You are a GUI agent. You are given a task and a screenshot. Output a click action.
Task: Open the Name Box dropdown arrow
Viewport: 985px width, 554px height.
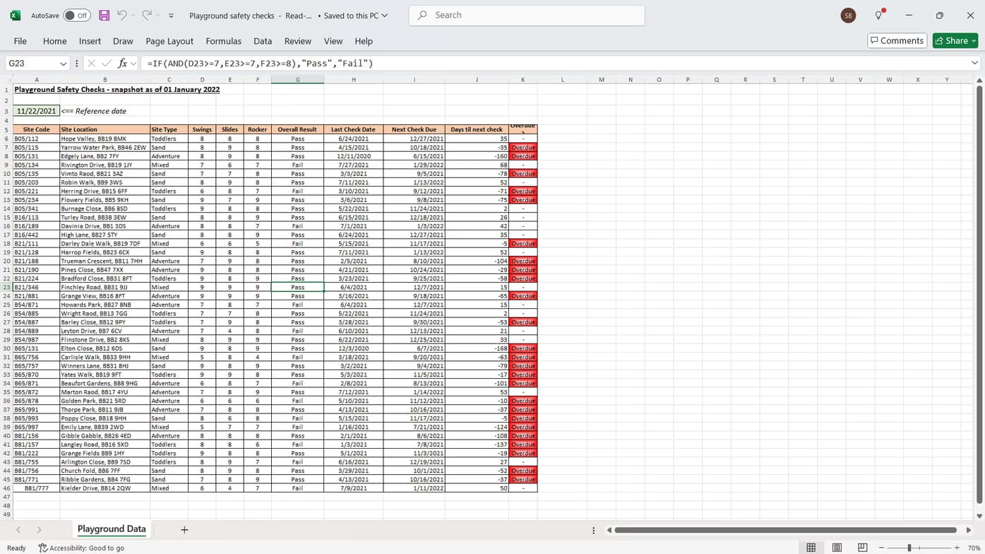[63, 64]
